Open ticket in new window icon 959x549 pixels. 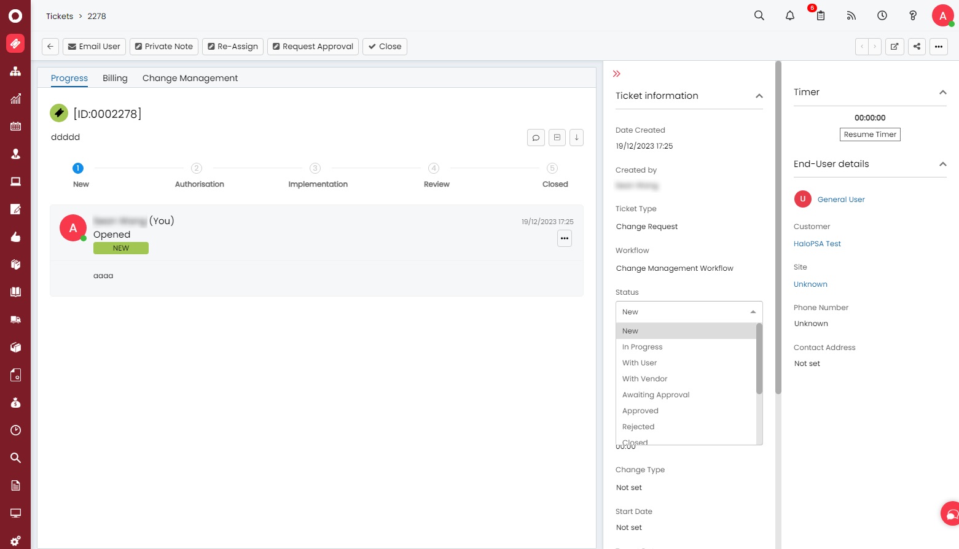click(x=894, y=47)
